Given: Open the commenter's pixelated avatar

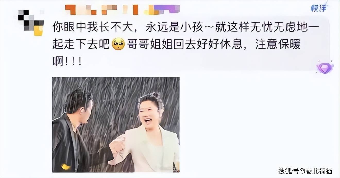Looking at the screenshot, I should (x=31, y=23).
